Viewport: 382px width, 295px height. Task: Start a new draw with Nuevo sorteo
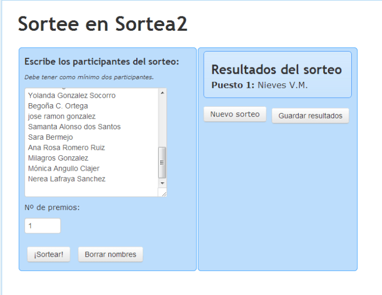[235, 114]
